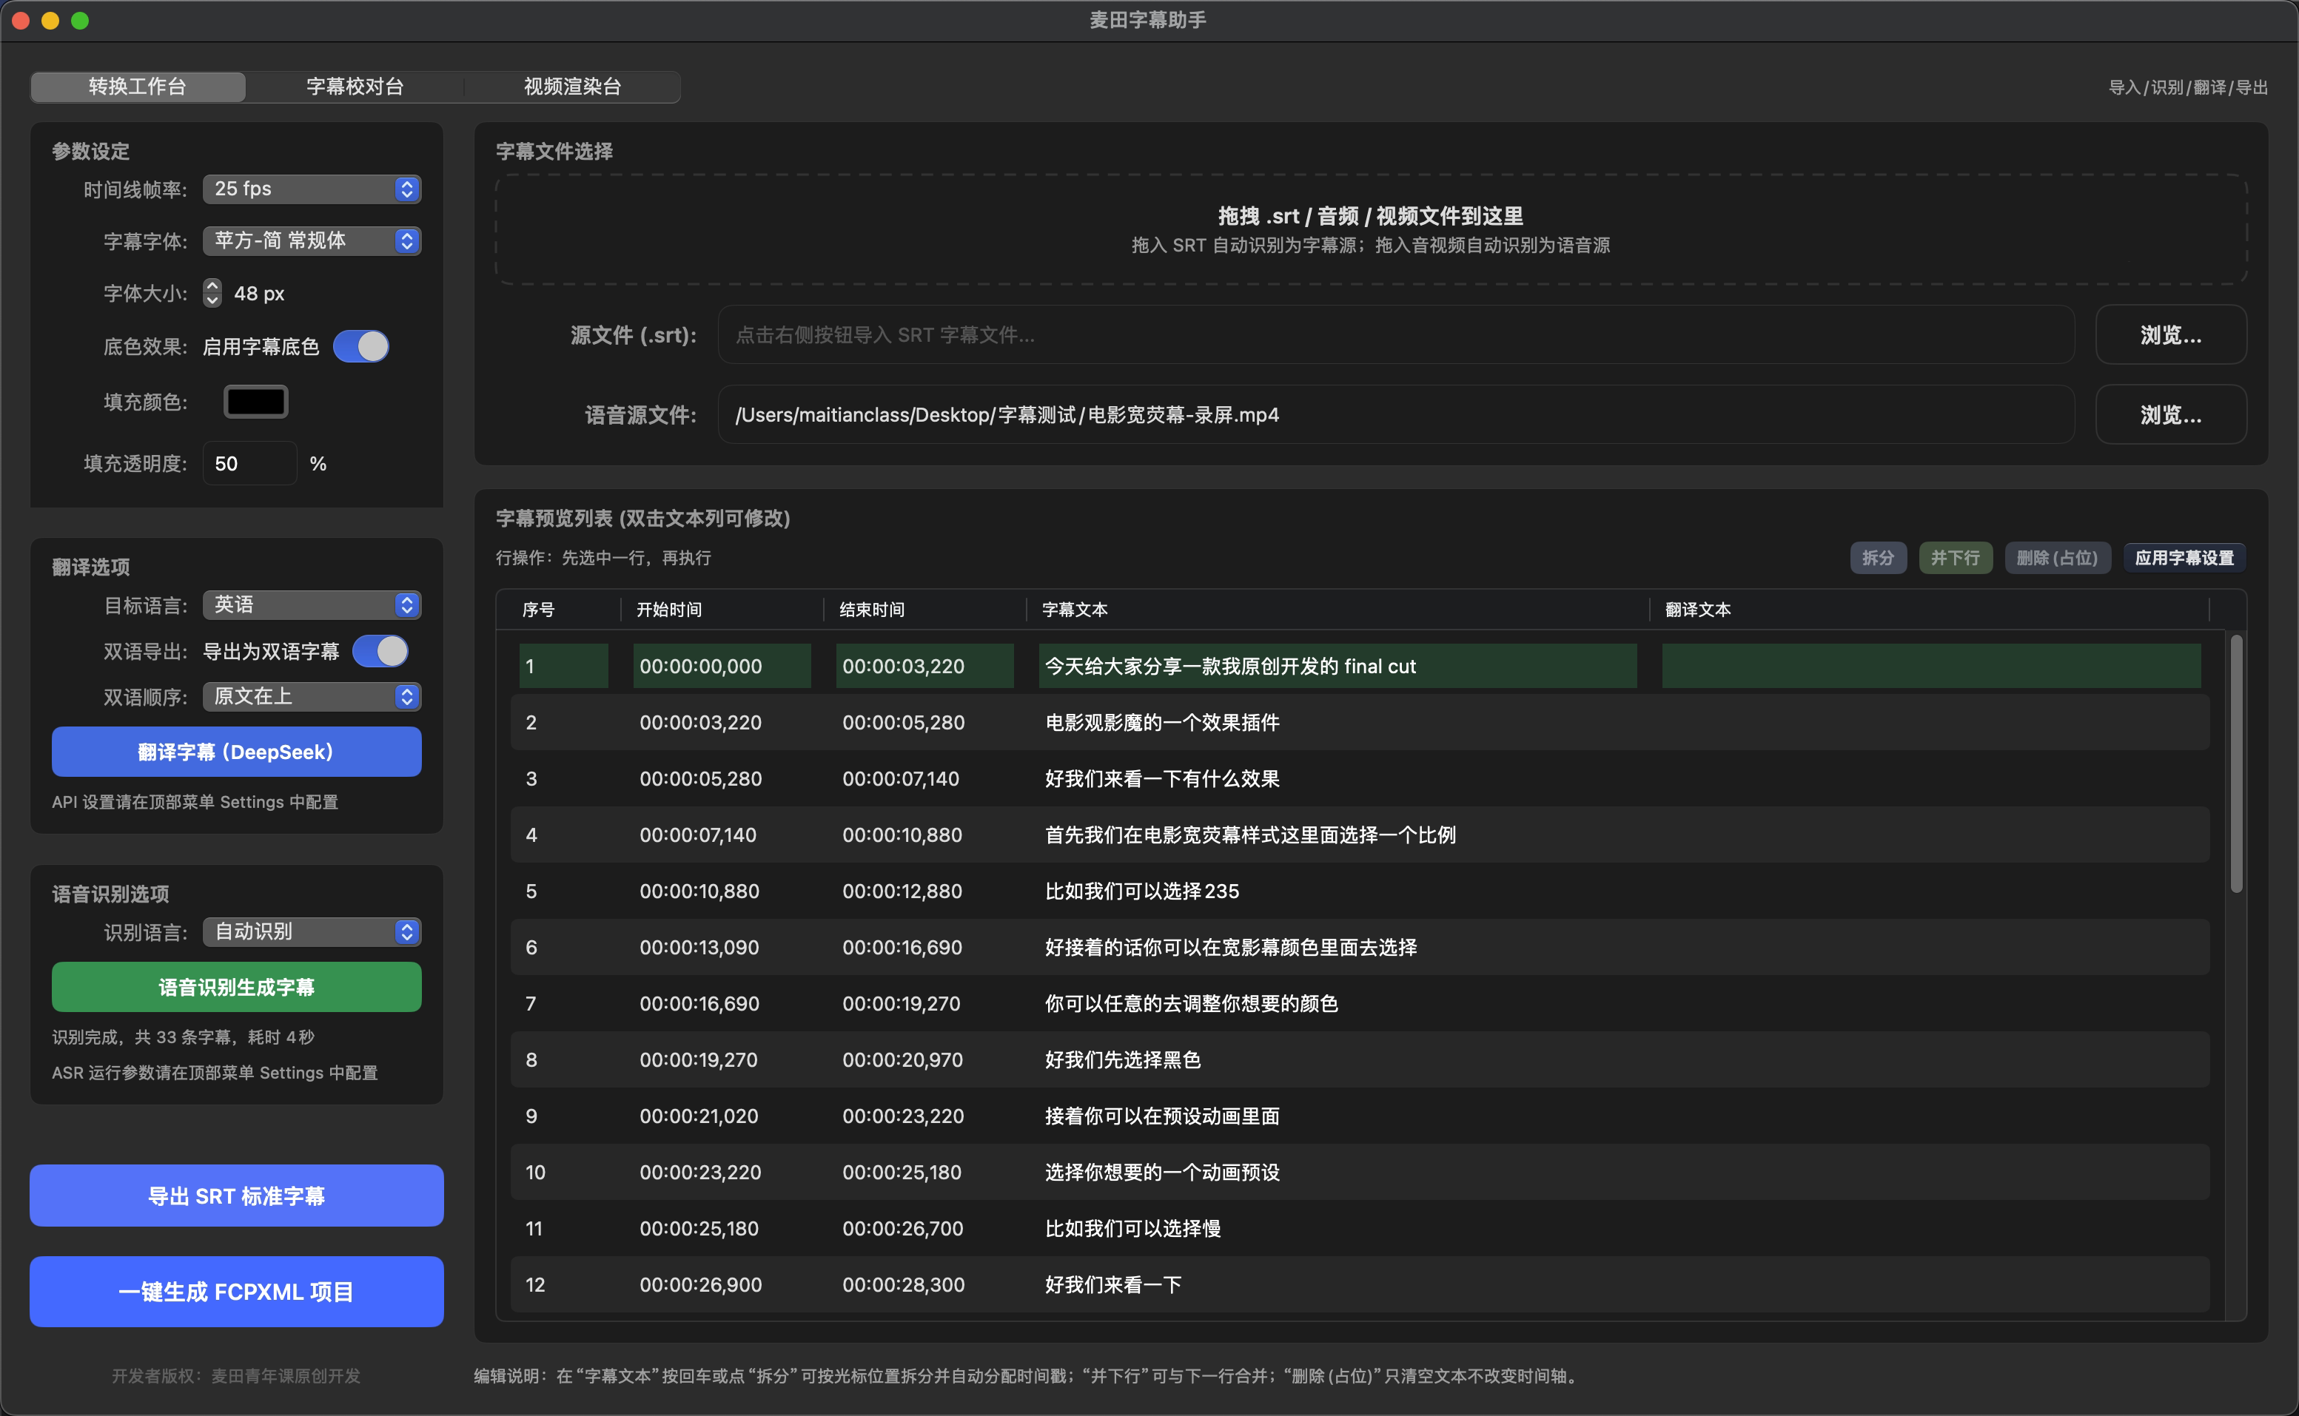
Task: Disable the subtitle background color toggle
Action: [362, 346]
